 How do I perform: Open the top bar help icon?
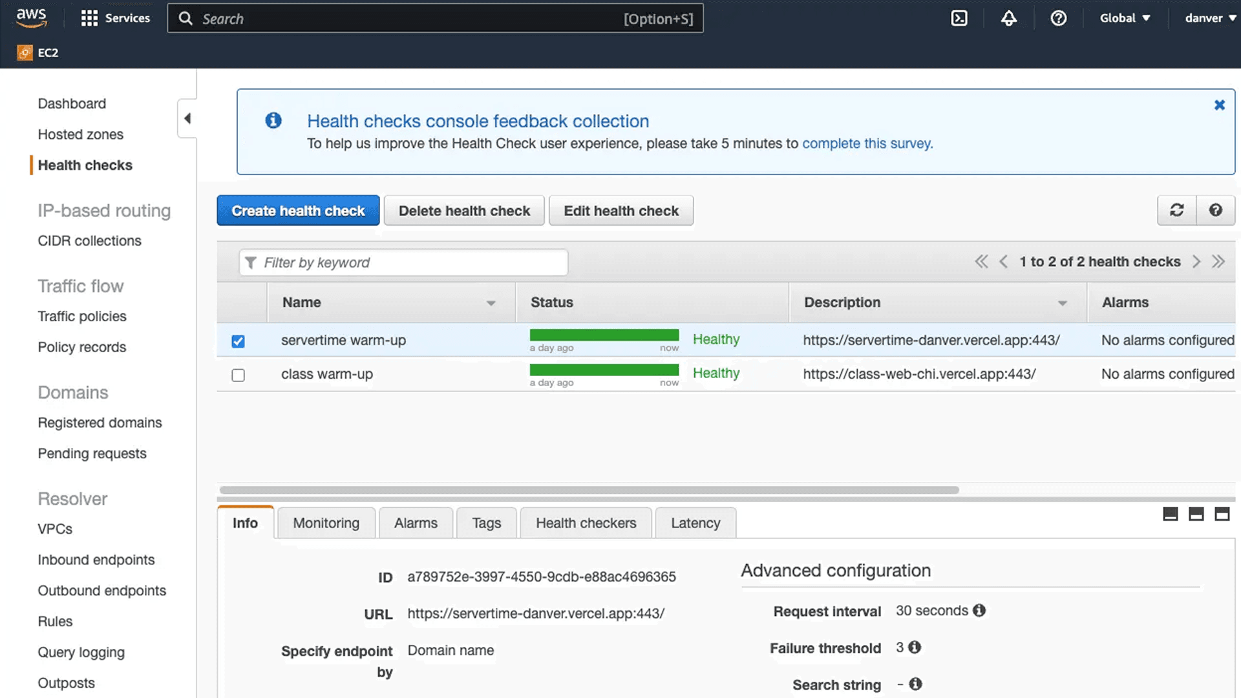(x=1058, y=18)
